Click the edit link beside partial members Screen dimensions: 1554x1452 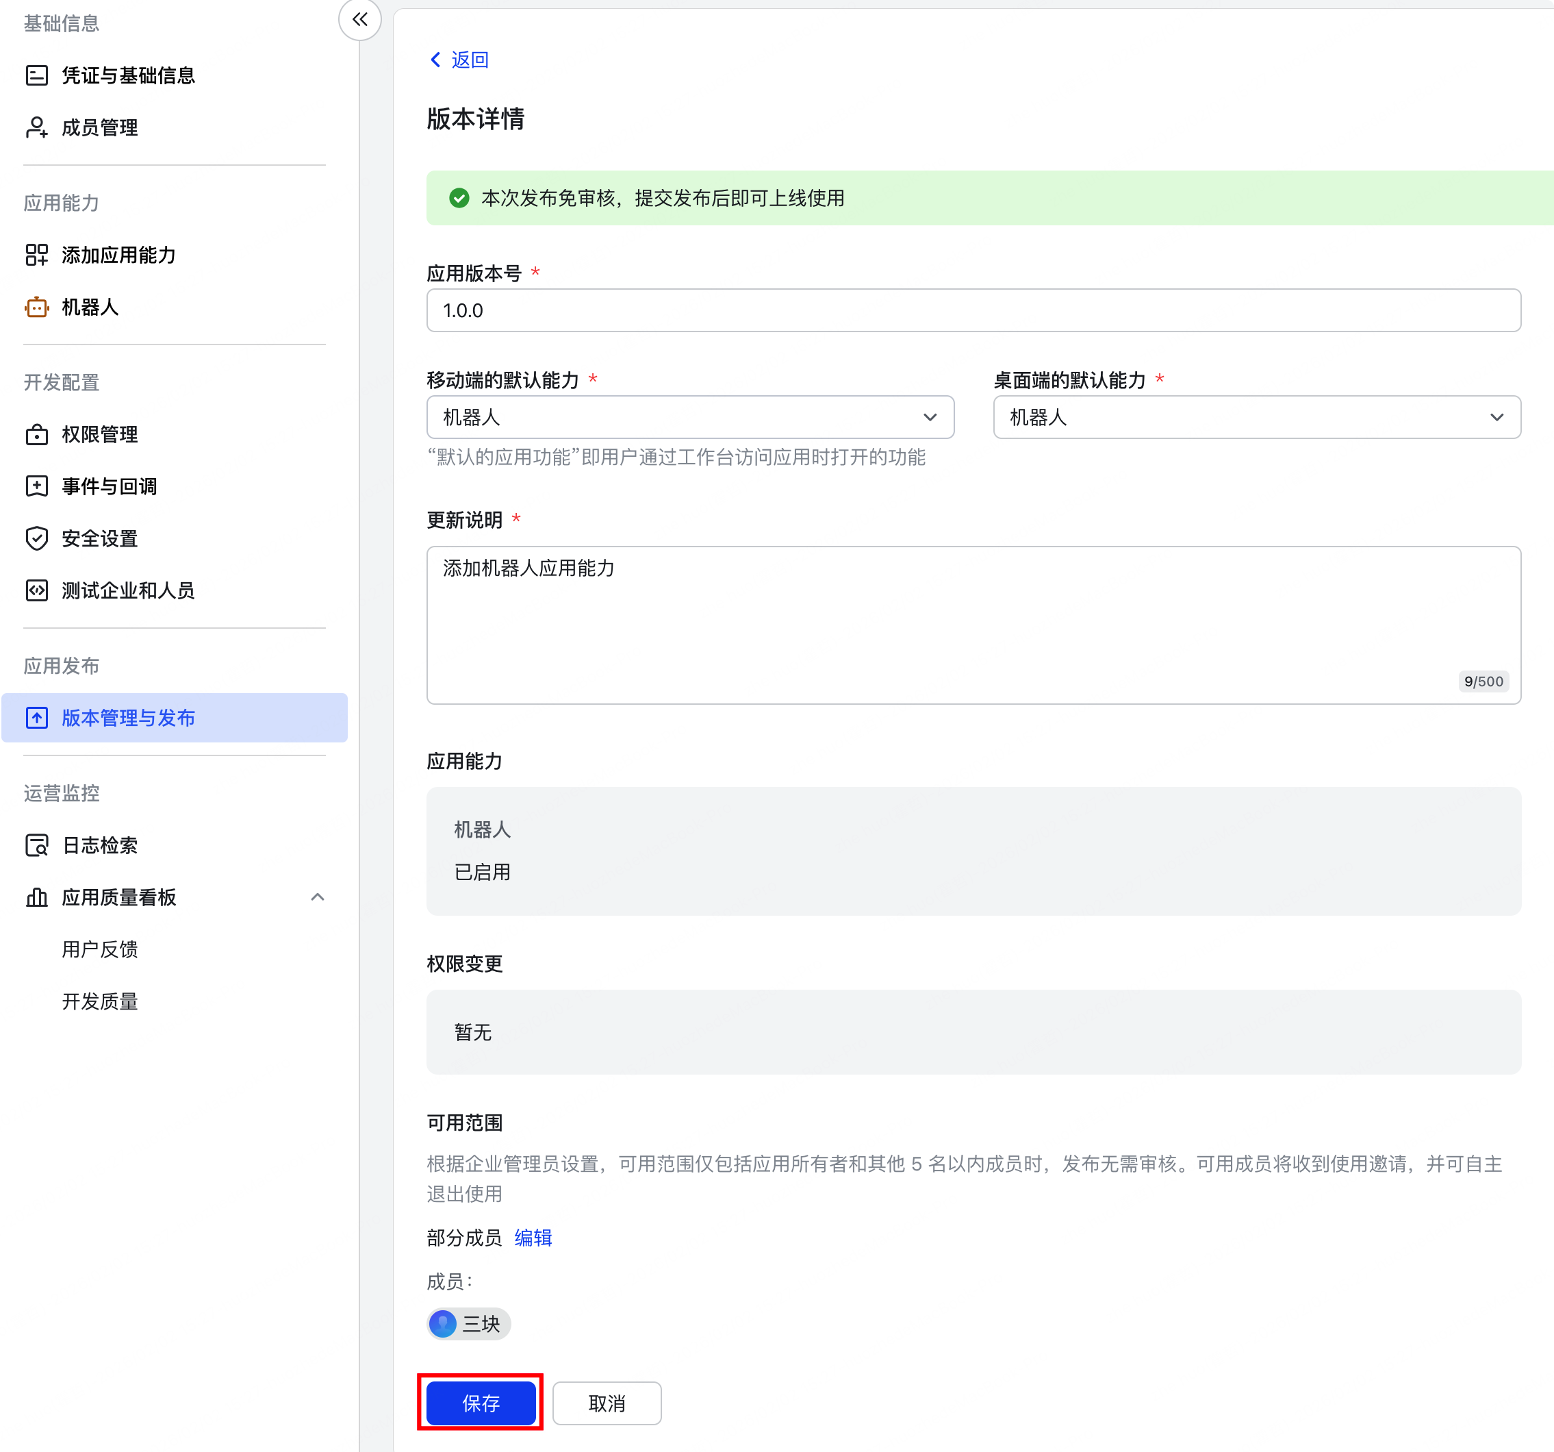coord(533,1238)
